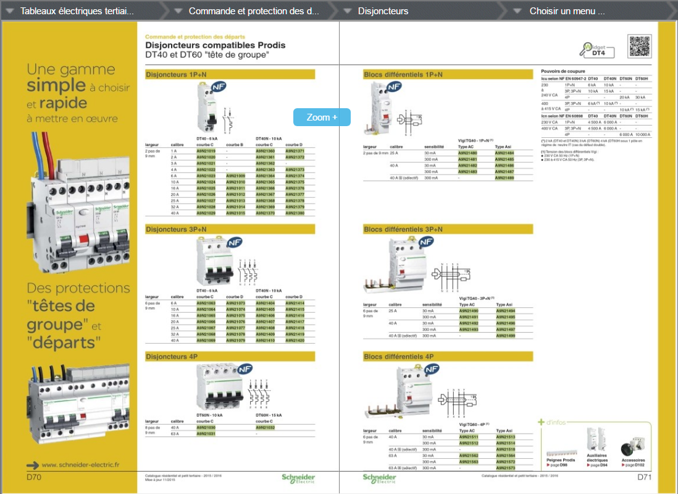
Task: Click the NF logo beside Disjoncteurs 1P+N image
Action: click(x=219, y=88)
